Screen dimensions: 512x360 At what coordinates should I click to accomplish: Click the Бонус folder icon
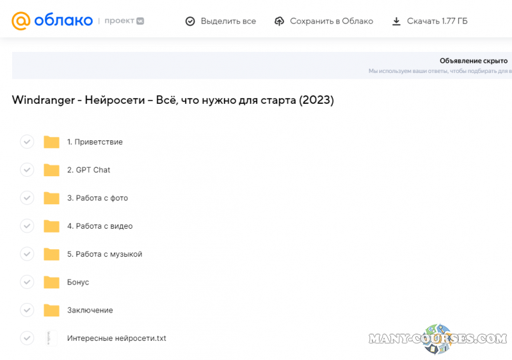tap(51, 282)
